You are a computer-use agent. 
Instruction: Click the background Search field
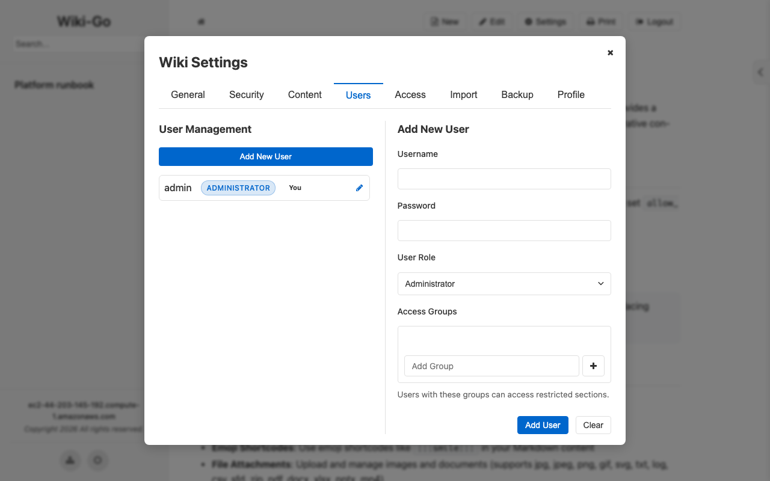click(78, 44)
